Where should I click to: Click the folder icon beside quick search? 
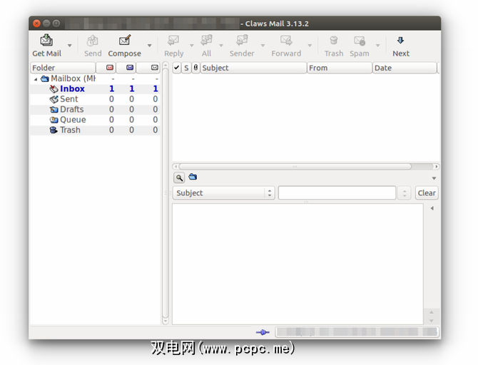[x=193, y=177]
